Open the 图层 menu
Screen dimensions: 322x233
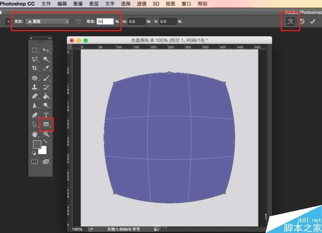point(94,4)
